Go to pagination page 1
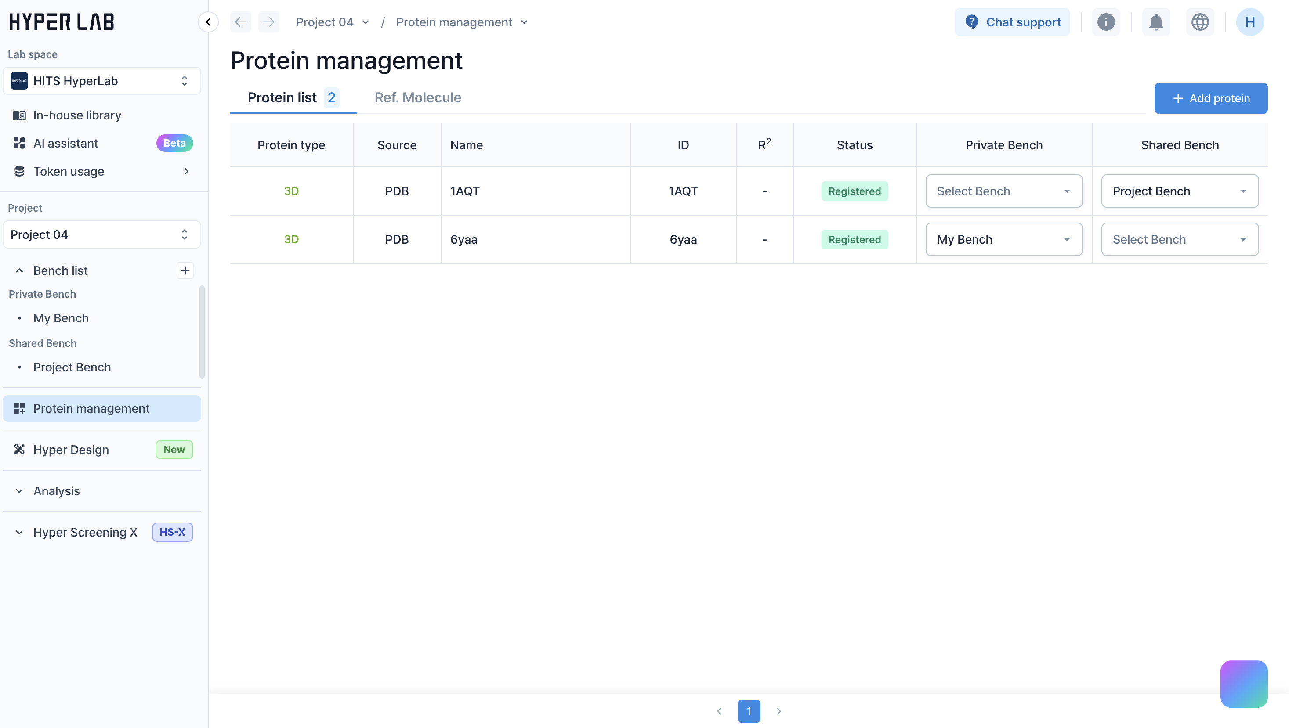The image size is (1289, 728). tap(749, 711)
